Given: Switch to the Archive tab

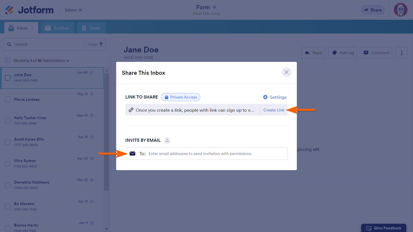Looking at the screenshot, I should coord(57,28).
